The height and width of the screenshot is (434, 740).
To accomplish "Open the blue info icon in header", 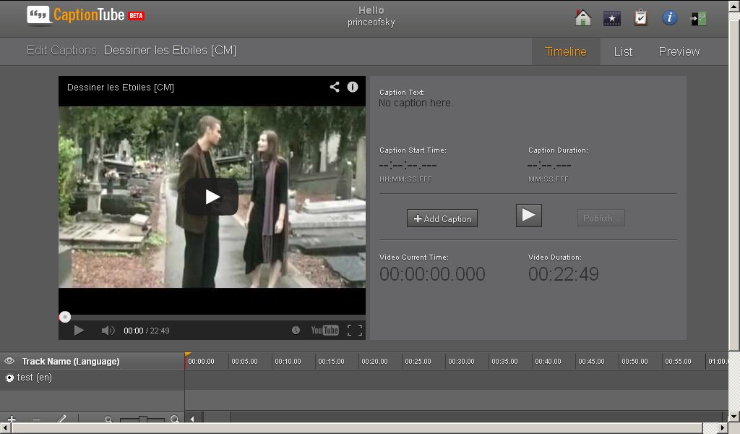I will click(x=670, y=18).
